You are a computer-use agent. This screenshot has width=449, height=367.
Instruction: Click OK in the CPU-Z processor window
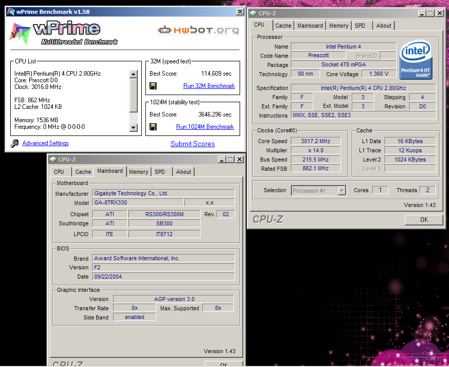tap(424, 219)
